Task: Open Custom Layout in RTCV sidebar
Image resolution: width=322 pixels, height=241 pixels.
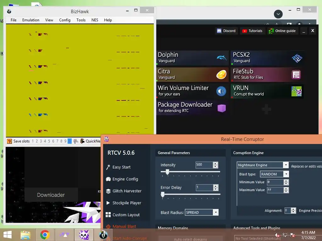Action: click(x=123, y=215)
